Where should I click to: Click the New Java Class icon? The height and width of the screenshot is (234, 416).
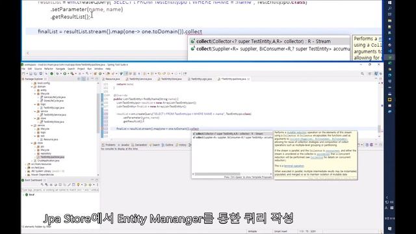(x=100, y=73)
